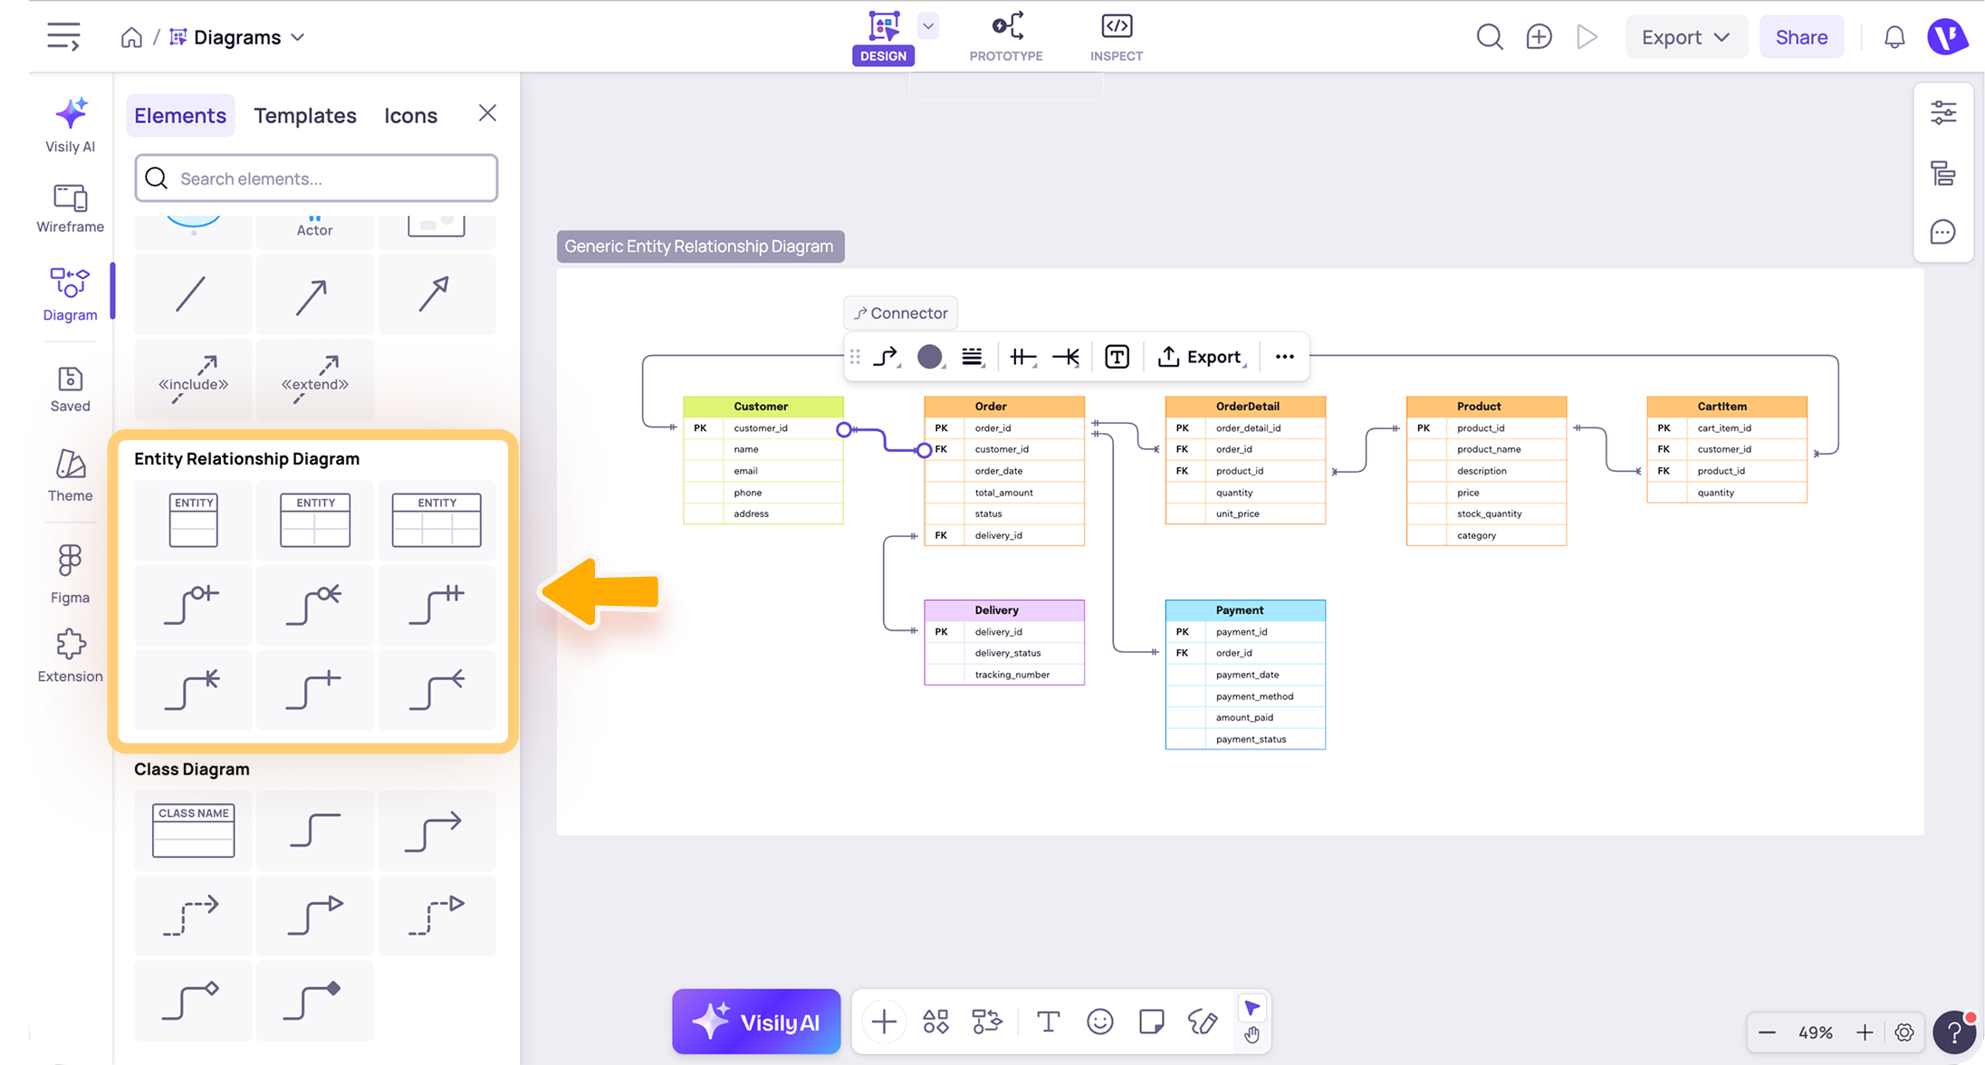The height and width of the screenshot is (1065, 1985).
Task: Pick the CLASS NAME class element
Action: point(193,830)
